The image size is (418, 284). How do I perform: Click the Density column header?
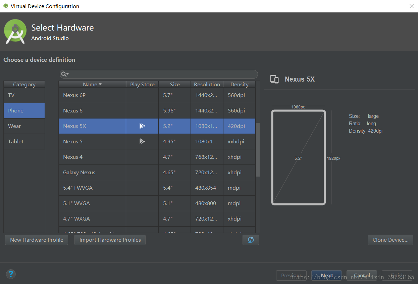pyautogui.click(x=240, y=84)
